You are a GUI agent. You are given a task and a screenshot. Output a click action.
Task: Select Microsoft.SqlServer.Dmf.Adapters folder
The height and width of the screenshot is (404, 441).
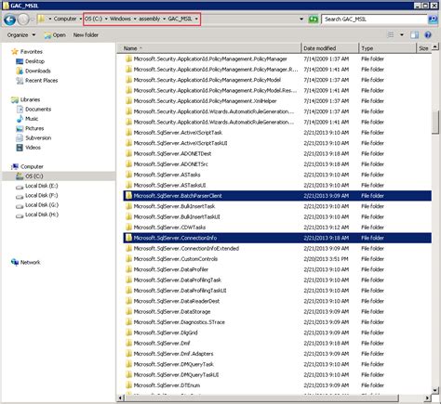(277, 354)
